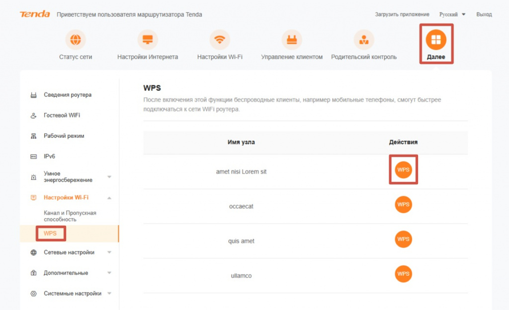Click node name ullamco
The width and height of the screenshot is (509, 310).
coord(241,276)
